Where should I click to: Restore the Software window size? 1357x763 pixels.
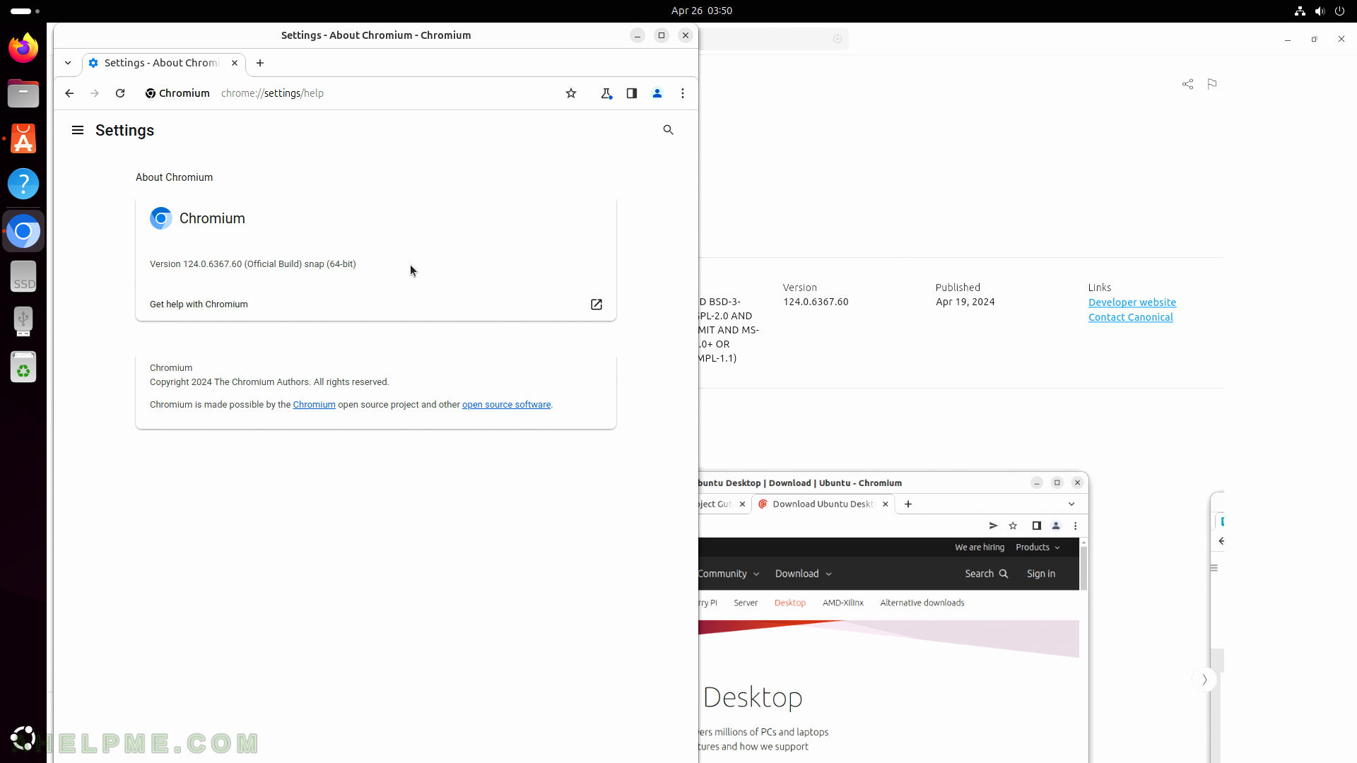(1315, 40)
